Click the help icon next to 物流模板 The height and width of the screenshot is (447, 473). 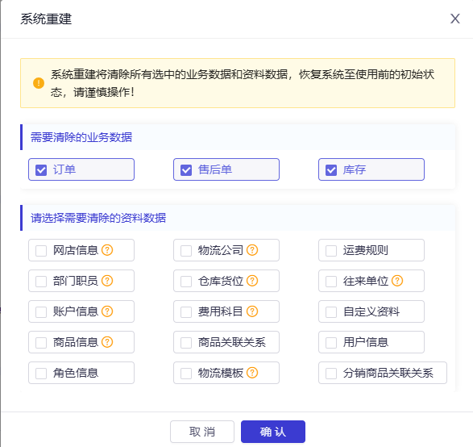tap(252, 373)
